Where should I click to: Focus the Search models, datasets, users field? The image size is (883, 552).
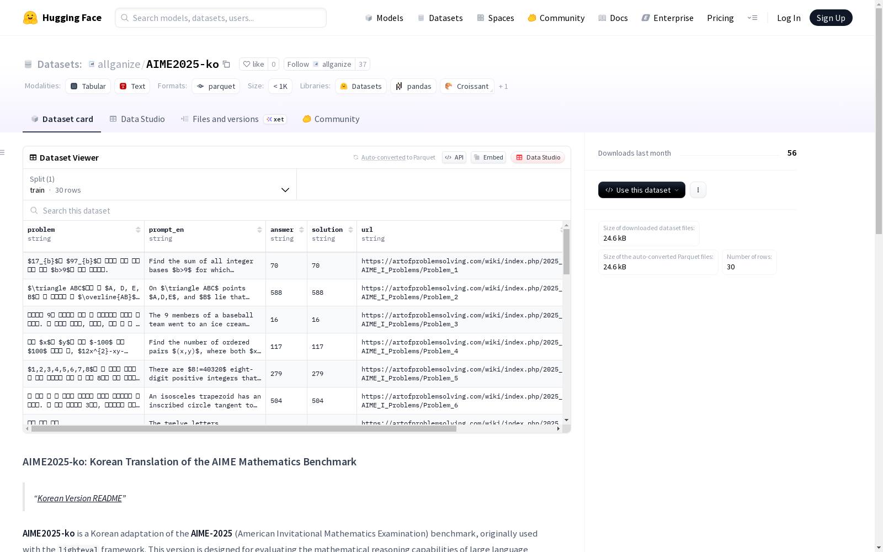pyautogui.click(x=221, y=18)
